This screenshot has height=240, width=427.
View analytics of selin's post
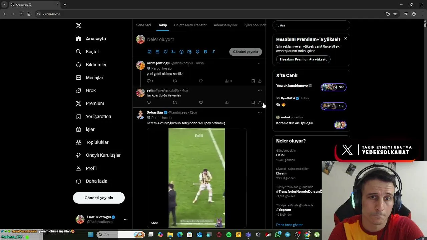[227, 103]
